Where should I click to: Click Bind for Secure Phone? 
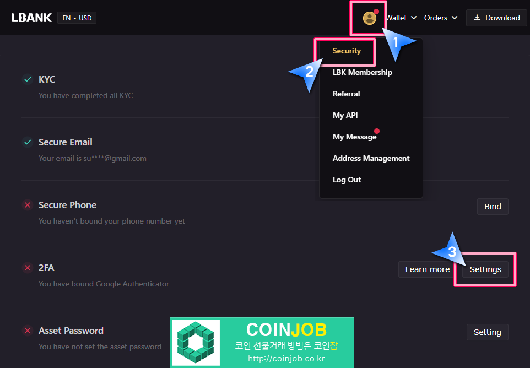(x=493, y=207)
